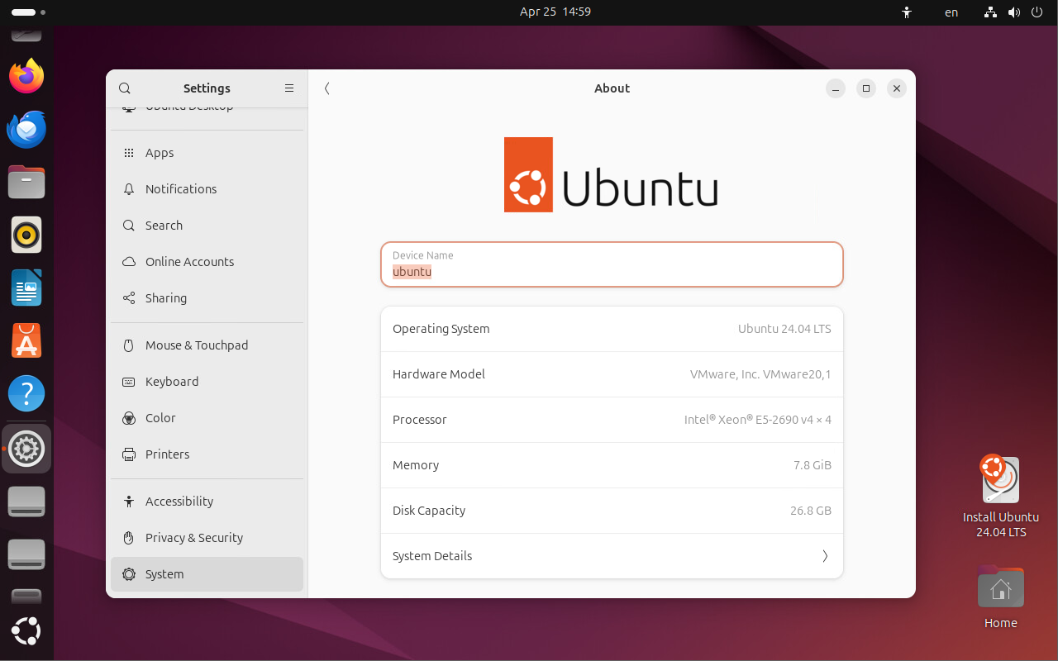Viewport: 1058px width, 661px height.
Task: Go back using the About header arrow
Action: pos(327,88)
